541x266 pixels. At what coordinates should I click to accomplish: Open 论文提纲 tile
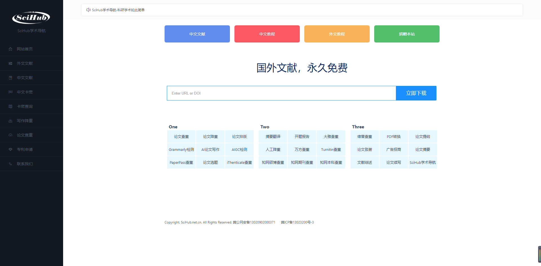point(423,137)
